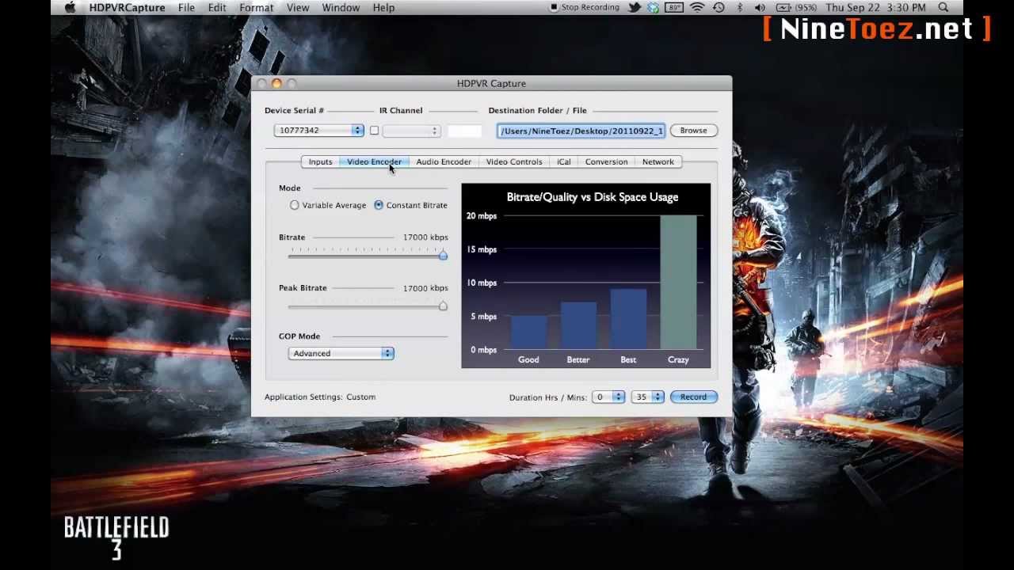Click the Better bar in the chart
This screenshot has width=1014, height=570.
[578, 325]
